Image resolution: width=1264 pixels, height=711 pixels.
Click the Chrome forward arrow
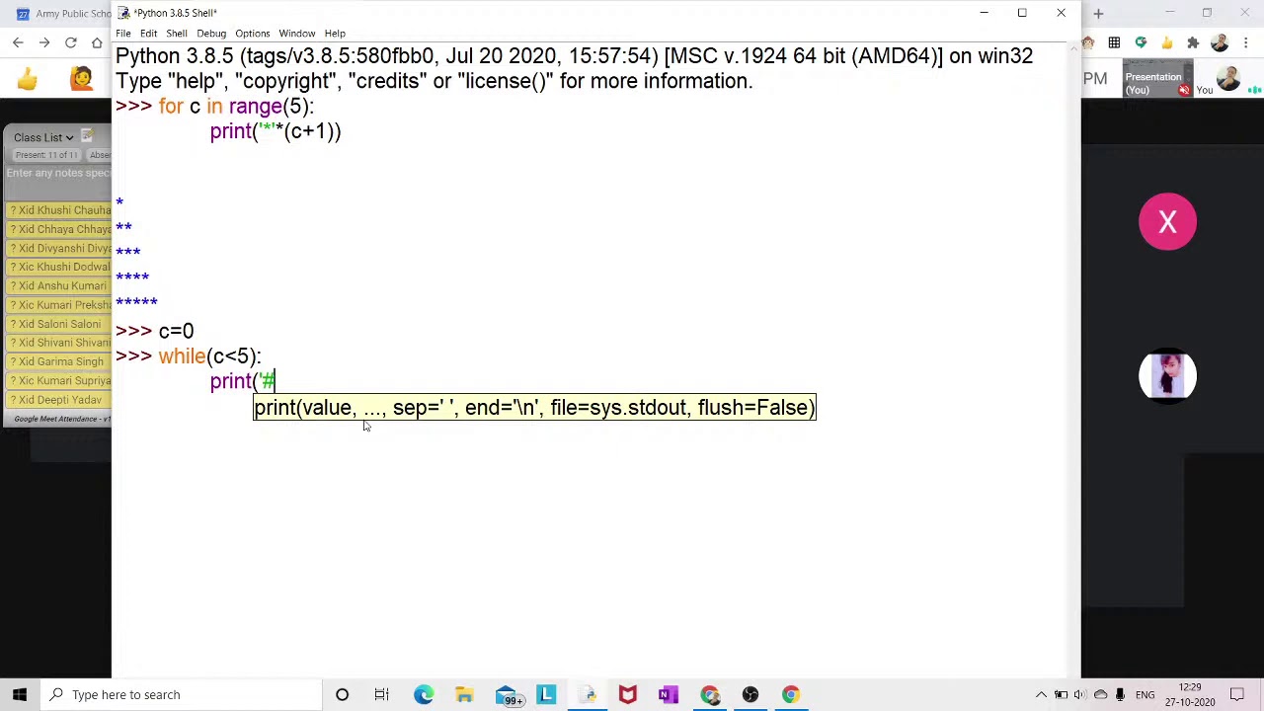click(44, 42)
